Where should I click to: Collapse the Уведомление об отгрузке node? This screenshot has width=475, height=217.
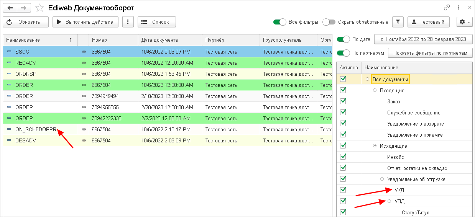tap(382, 179)
